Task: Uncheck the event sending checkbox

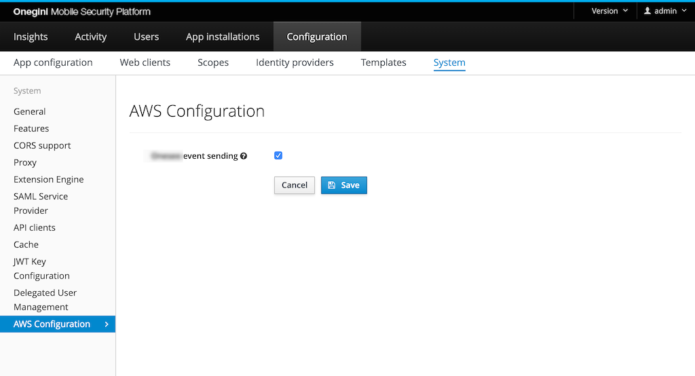Action: coord(278,155)
